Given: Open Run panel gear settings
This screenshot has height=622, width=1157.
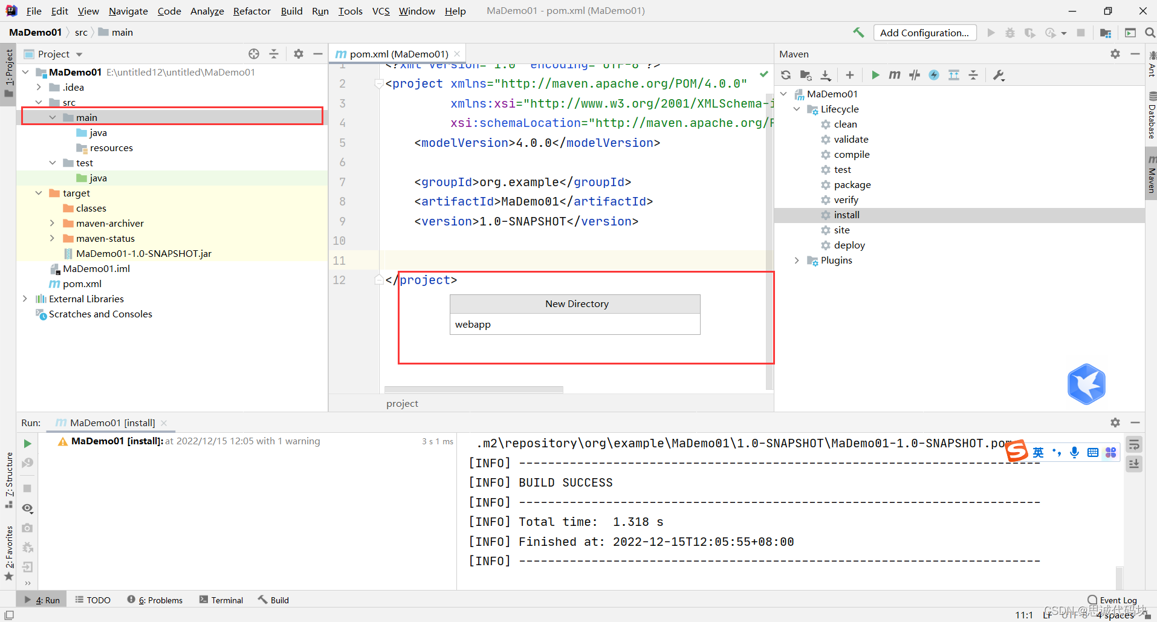Looking at the screenshot, I should coord(1115,423).
